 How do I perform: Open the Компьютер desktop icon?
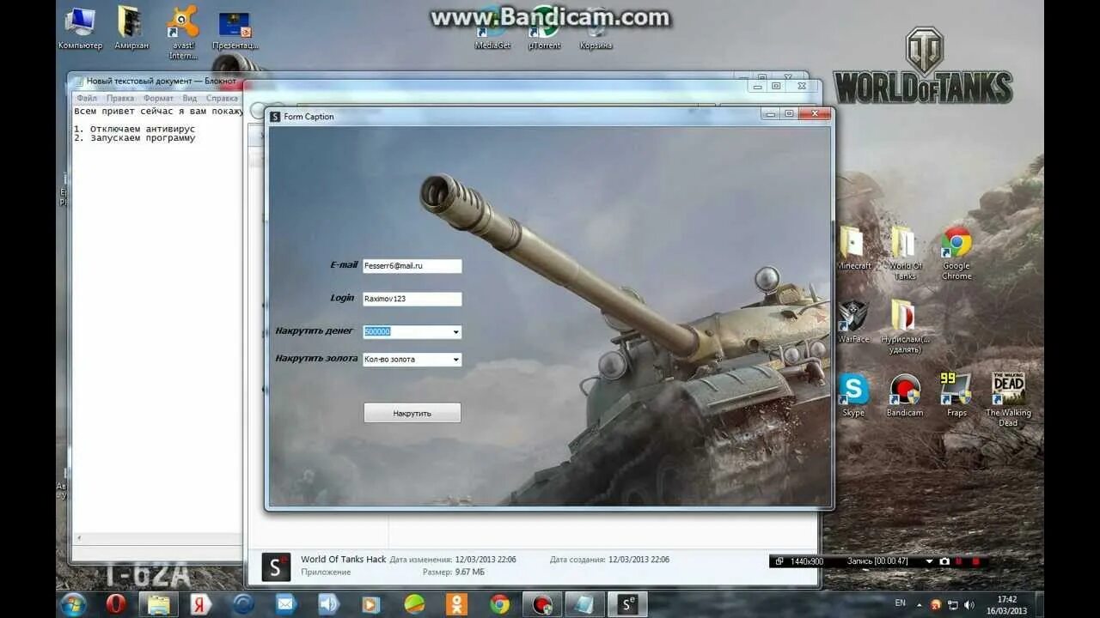80,27
